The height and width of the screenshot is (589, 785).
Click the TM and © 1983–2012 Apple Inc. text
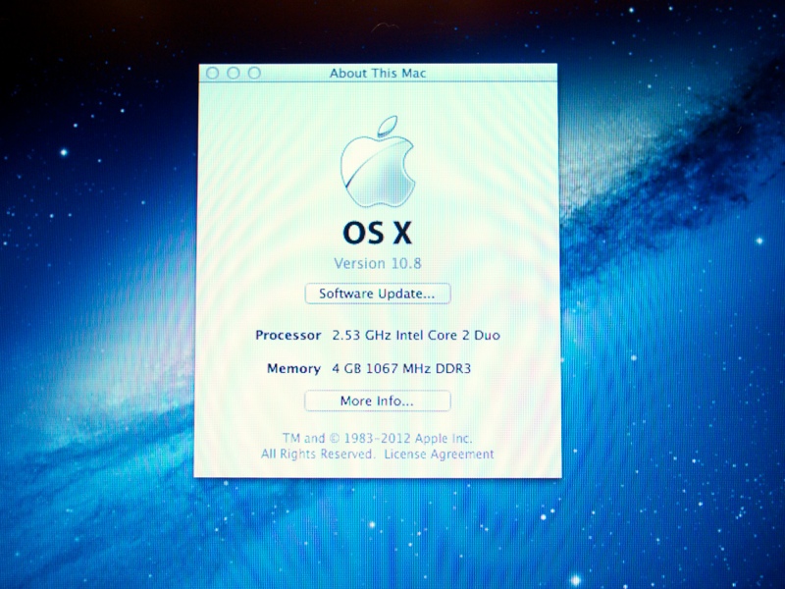[378, 438]
